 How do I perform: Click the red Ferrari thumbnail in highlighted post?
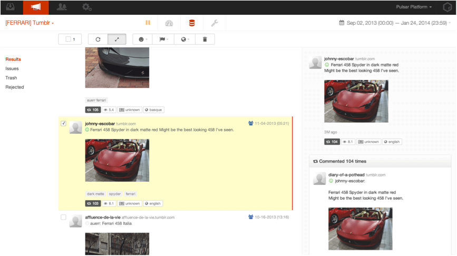point(117,160)
